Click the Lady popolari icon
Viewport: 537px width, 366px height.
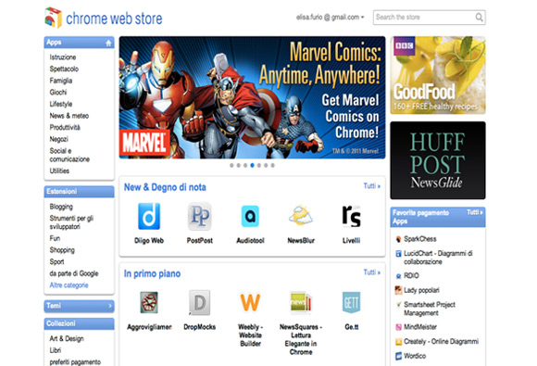398,290
